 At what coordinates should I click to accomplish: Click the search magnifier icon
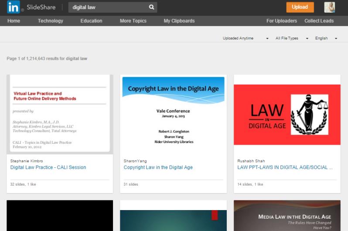[151, 7]
